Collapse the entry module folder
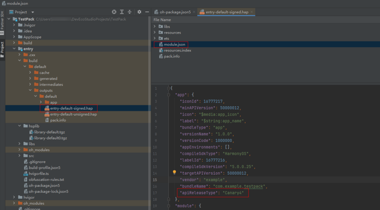The height and width of the screenshot is (210, 380). [x=14, y=49]
